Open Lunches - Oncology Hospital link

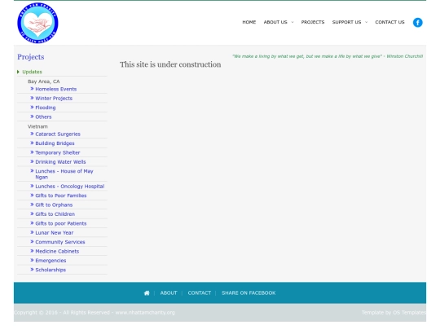(70, 187)
